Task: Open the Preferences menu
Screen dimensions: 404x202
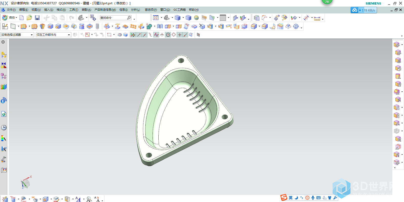Action: click(x=151, y=10)
